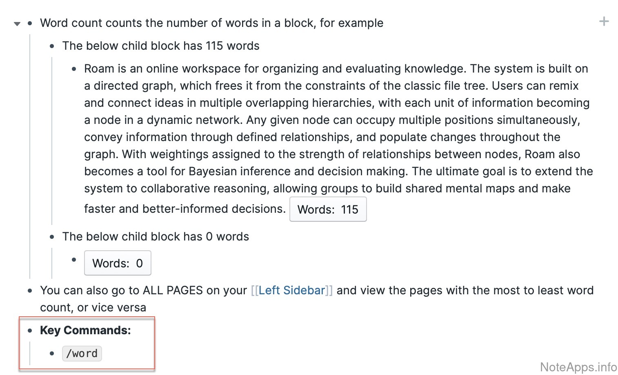Click the "The below child block has 115 words" text
The image size is (618, 375).
pos(161,46)
